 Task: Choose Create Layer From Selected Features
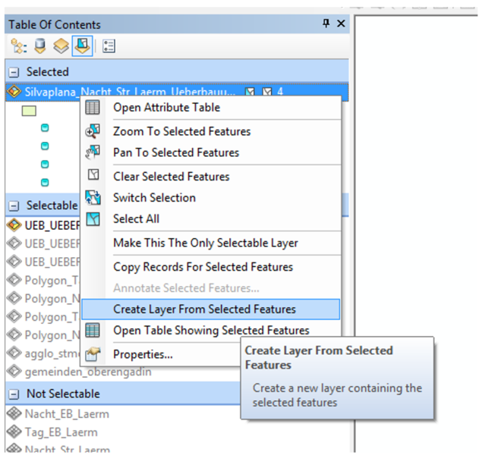204,309
